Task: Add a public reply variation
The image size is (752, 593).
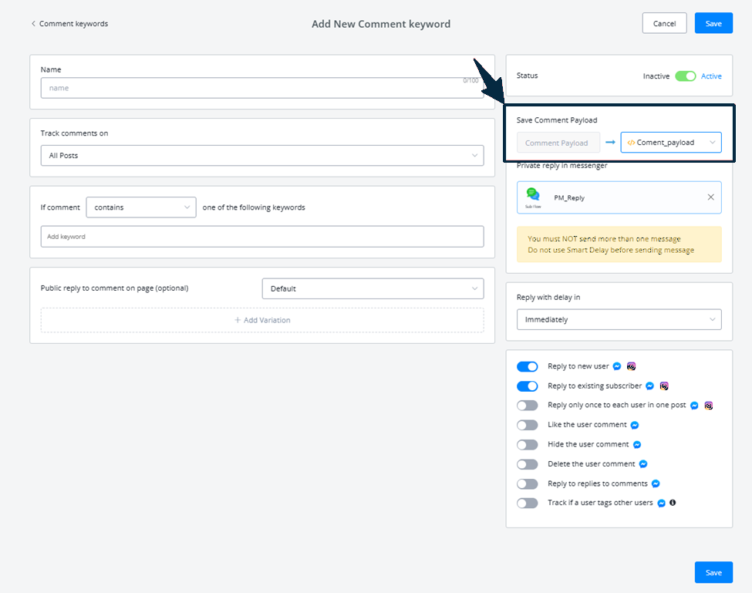Action: [262, 320]
